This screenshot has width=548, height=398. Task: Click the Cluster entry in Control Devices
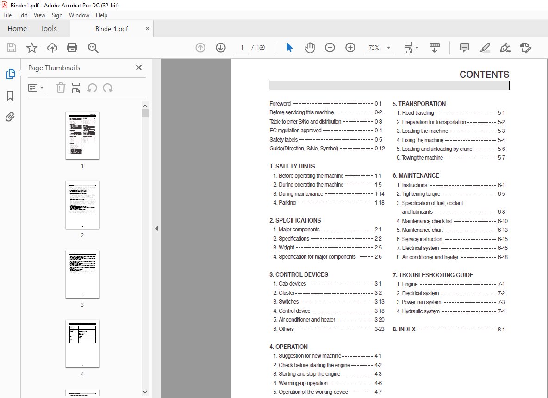pyautogui.click(x=328, y=293)
